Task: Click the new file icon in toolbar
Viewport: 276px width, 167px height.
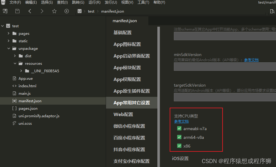Action: 5,11
